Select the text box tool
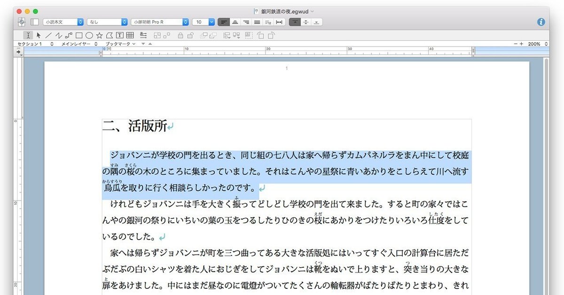 tap(120, 35)
